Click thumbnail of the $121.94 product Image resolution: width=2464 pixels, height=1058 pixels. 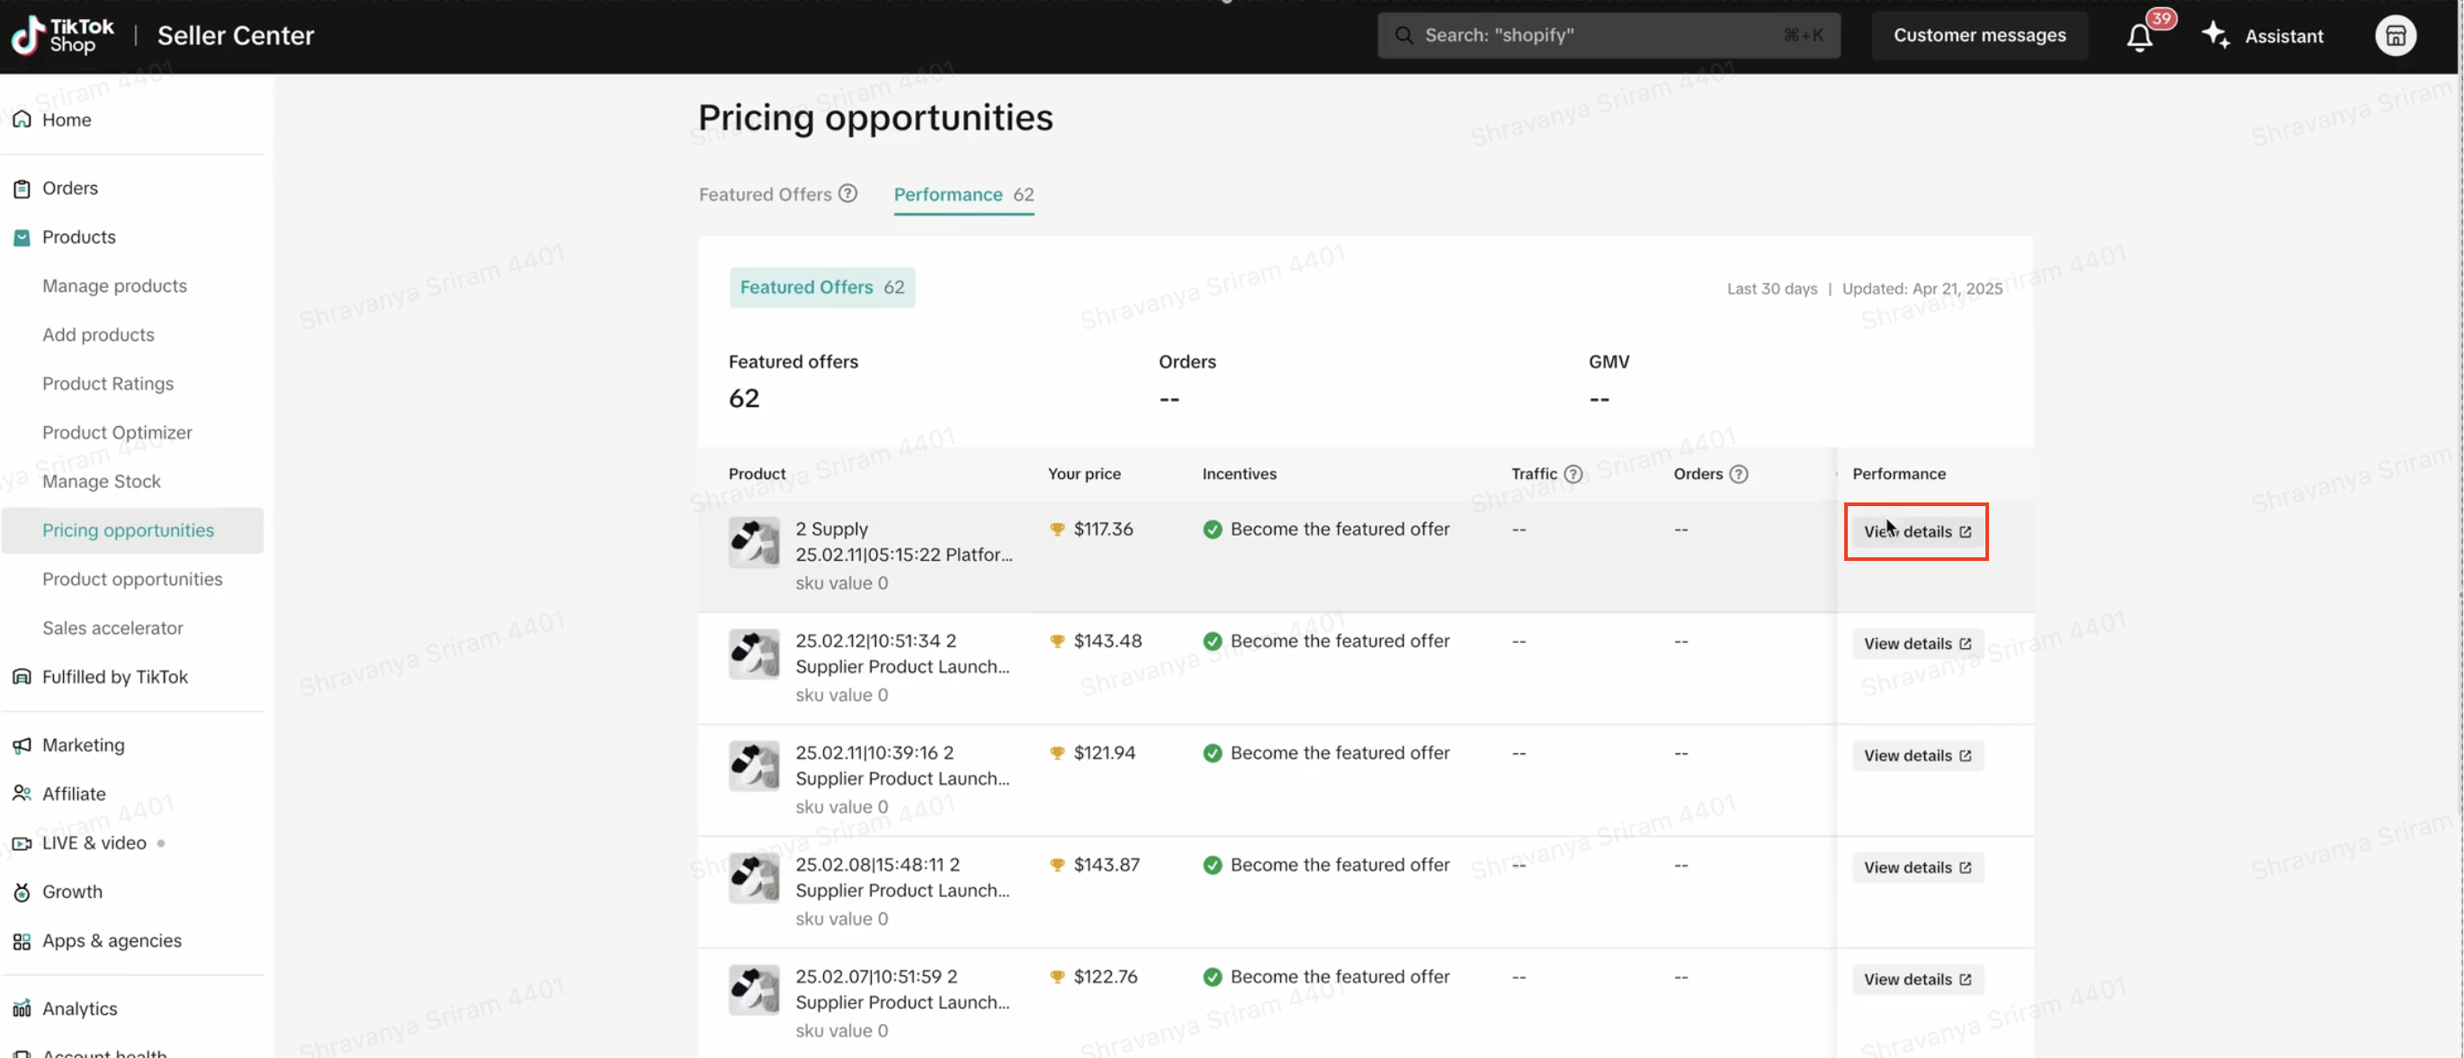click(754, 767)
